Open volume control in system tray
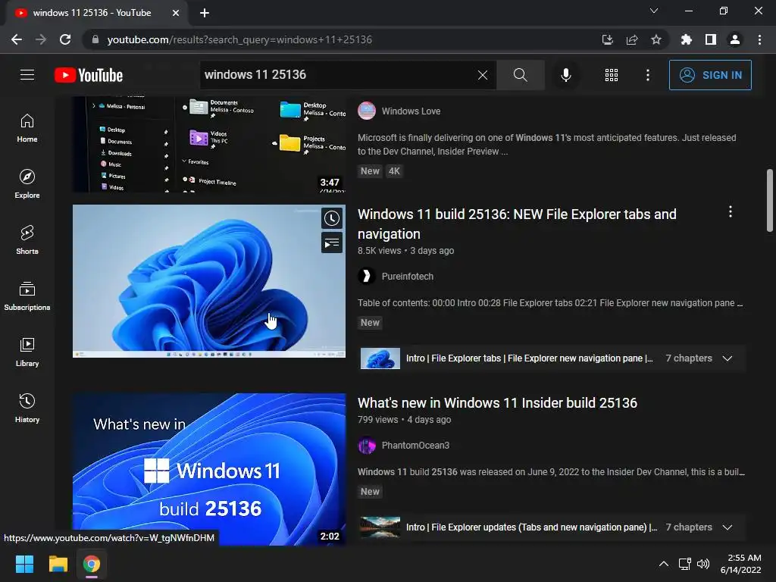The image size is (776, 582). pyautogui.click(x=703, y=564)
